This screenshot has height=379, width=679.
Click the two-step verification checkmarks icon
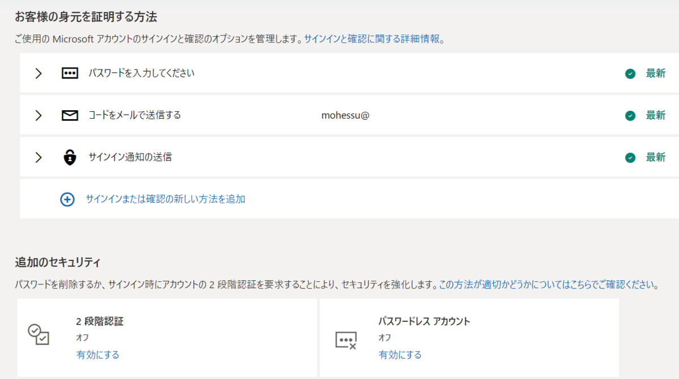[x=38, y=334]
